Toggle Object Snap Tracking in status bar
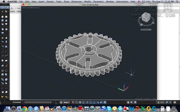The width and height of the screenshot is (180, 112). [x=94, y=102]
